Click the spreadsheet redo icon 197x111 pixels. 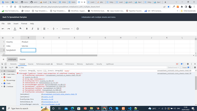tap(9, 29)
